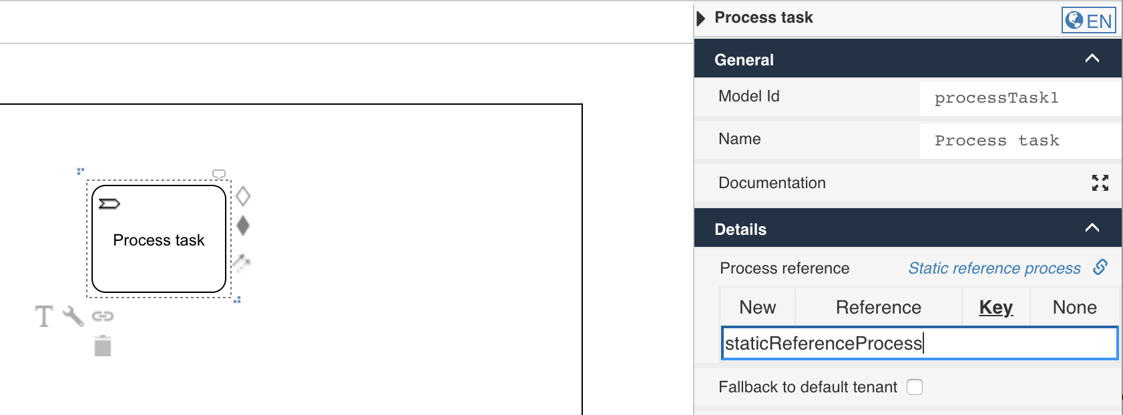Click the text label (T) quick-action icon
Screen dimensions: 1123x415
[x=44, y=316]
